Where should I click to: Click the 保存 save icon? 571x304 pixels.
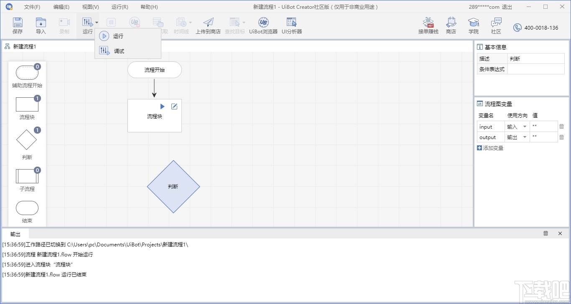18,23
